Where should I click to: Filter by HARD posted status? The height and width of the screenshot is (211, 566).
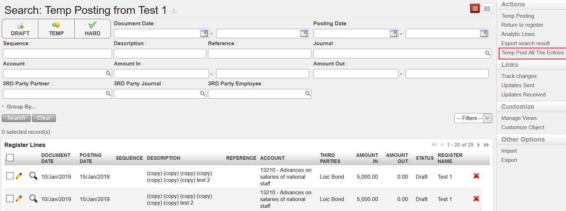click(x=92, y=29)
